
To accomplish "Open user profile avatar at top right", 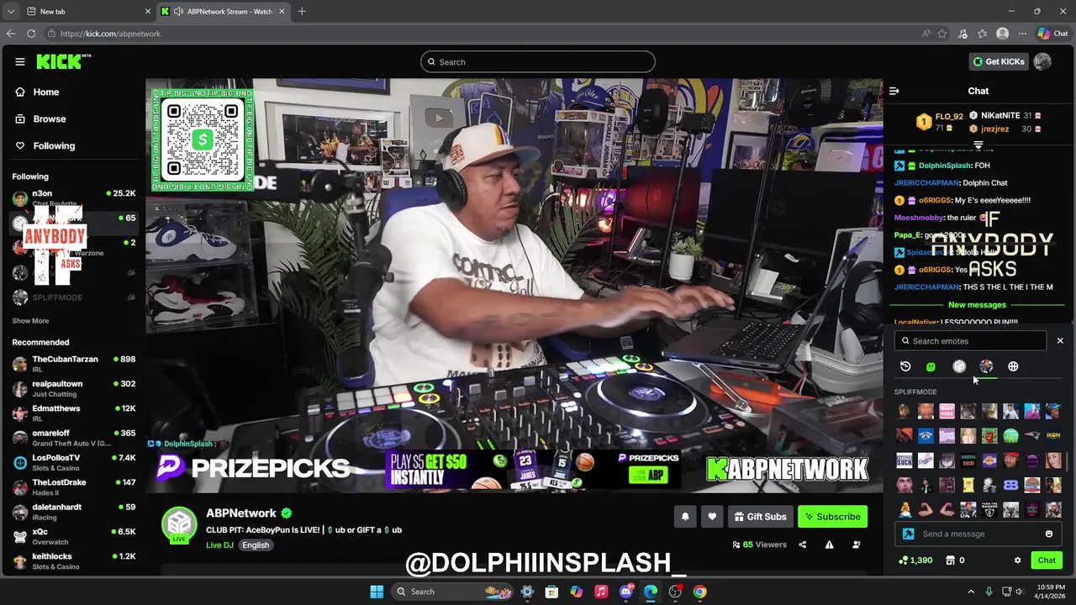I will (1042, 61).
